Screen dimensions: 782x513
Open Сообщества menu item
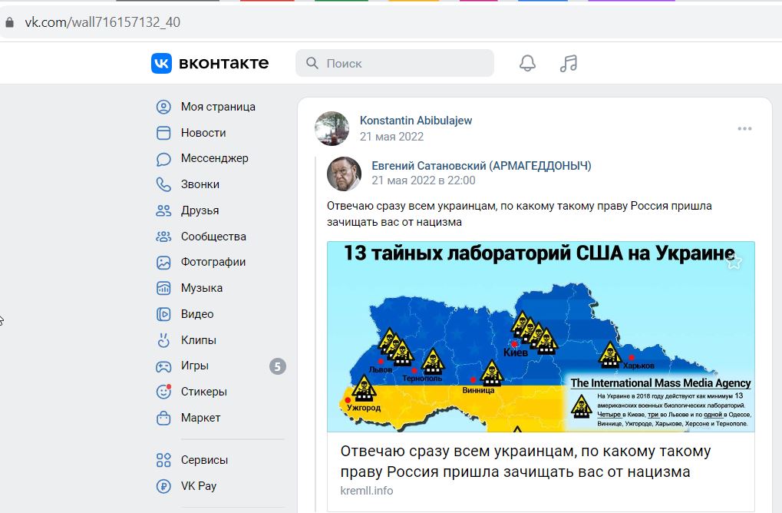(213, 237)
